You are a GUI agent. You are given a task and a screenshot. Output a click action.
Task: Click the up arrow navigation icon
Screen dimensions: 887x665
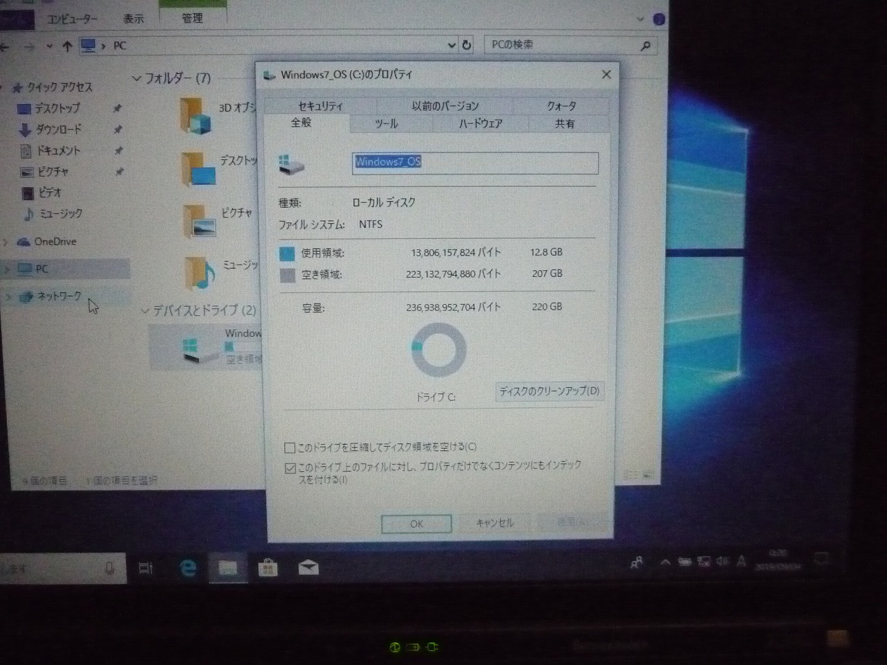pos(67,46)
